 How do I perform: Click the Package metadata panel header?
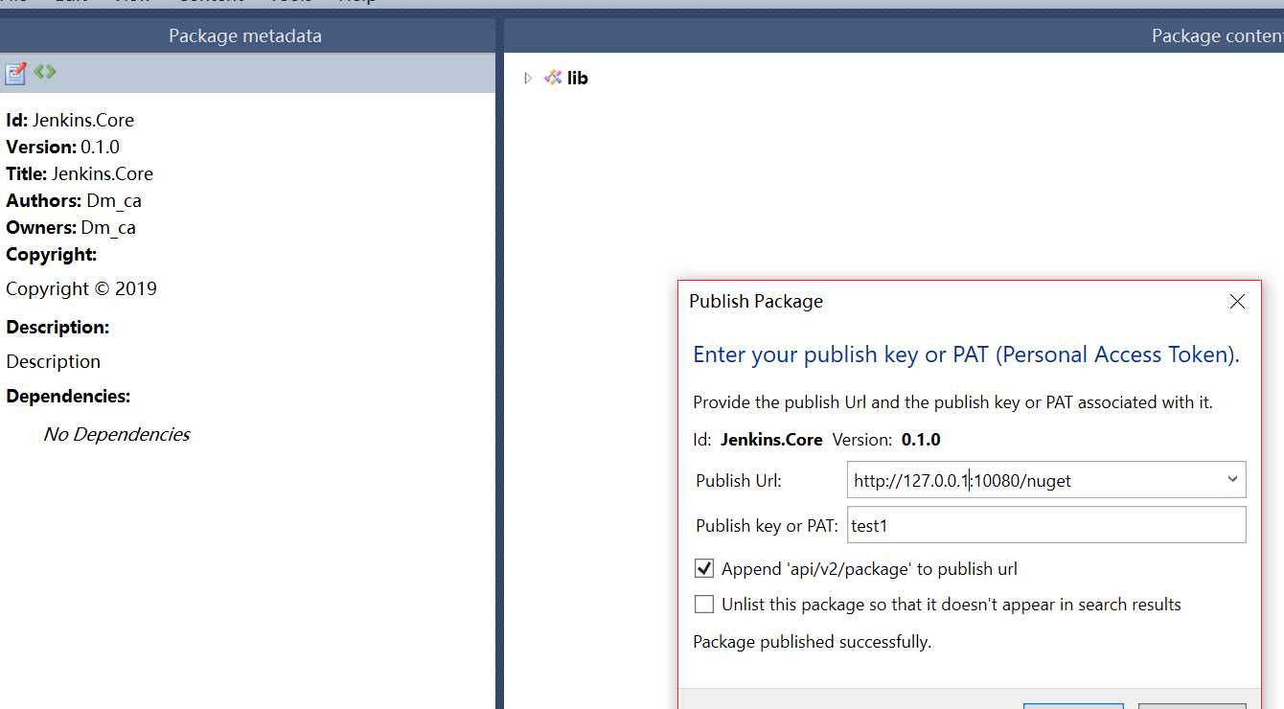point(245,36)
